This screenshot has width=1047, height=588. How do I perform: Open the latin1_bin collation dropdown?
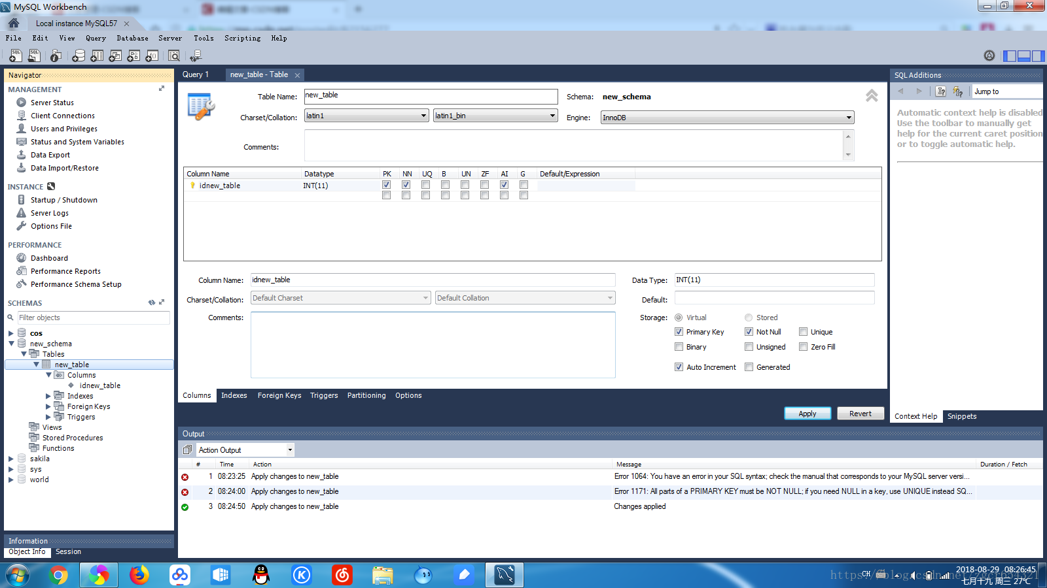[495, 116]
